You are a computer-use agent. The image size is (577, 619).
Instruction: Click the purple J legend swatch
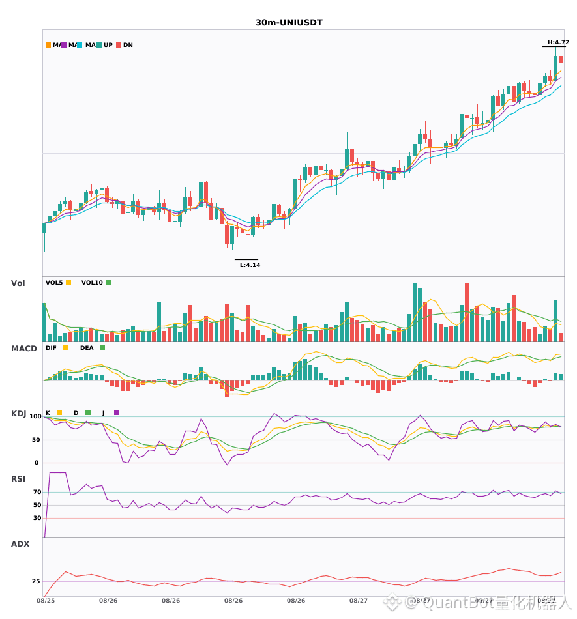(x=117, y=412)
